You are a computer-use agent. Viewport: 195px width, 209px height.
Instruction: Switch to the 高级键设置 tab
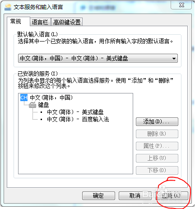[67, 22]
